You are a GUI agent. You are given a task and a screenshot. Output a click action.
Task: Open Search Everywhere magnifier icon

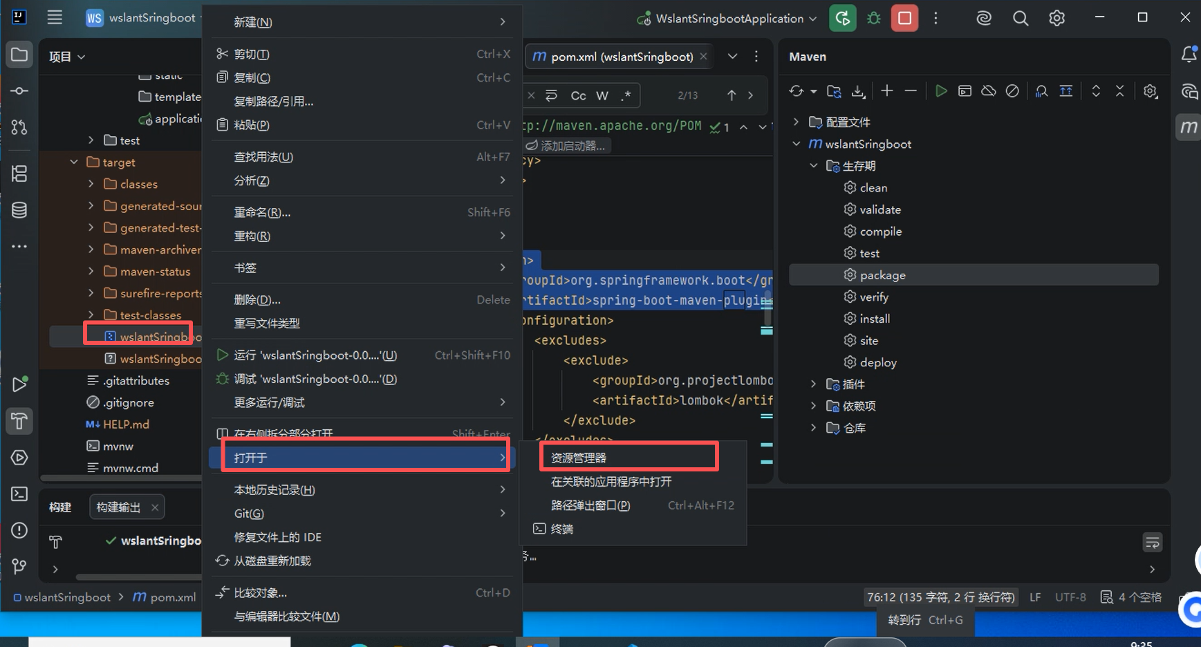pyautogui.click(x=1021, y=19)
